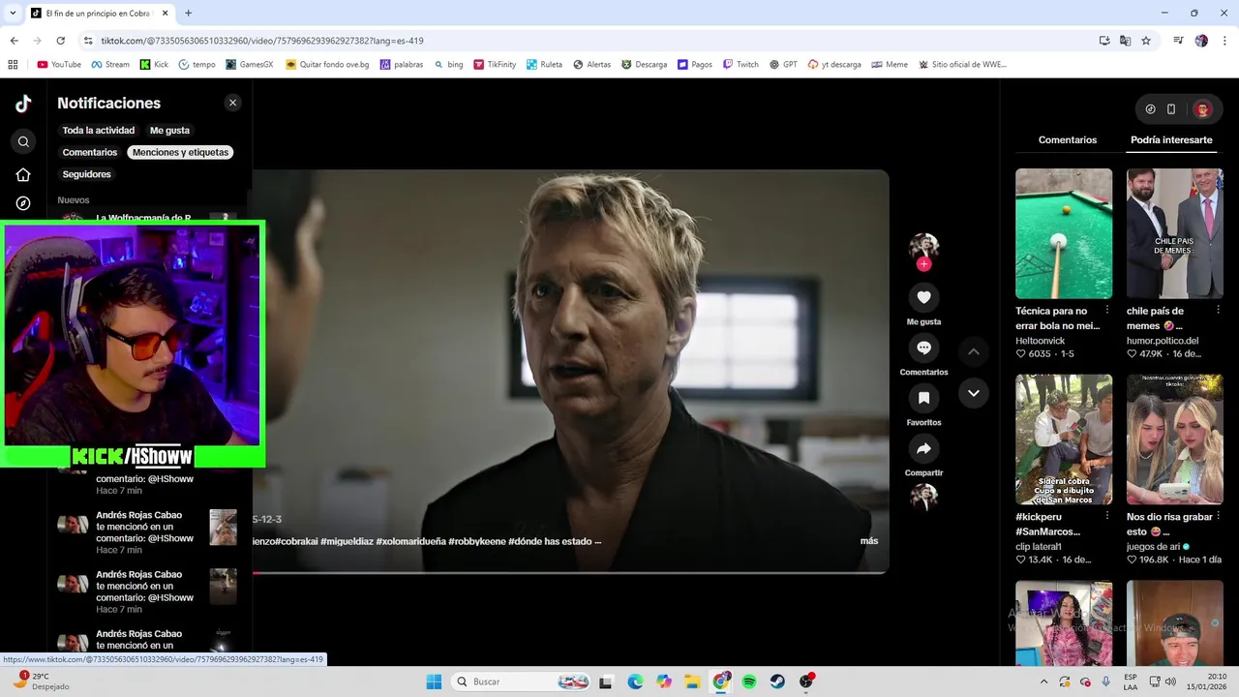Open the Chrome profile avatar

(x=1201, y=41)
